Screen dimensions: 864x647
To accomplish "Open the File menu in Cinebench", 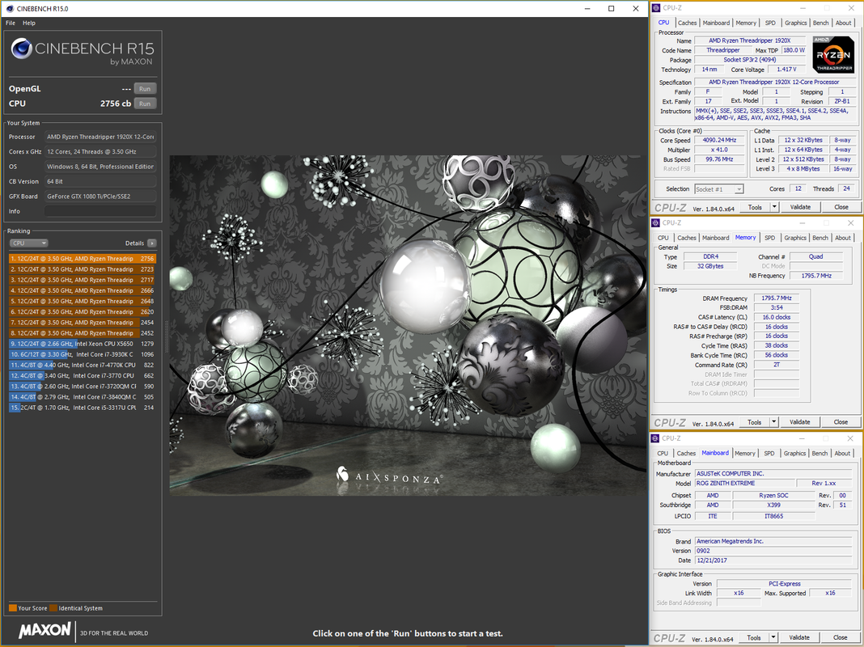I will [x=11, y=23].
